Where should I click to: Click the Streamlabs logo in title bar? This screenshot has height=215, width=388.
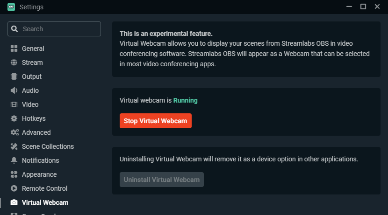(x=11, y=7)
